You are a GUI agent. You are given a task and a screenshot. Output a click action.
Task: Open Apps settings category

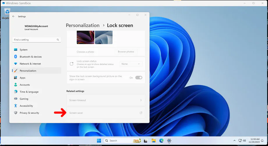click(x=37, y=78)
